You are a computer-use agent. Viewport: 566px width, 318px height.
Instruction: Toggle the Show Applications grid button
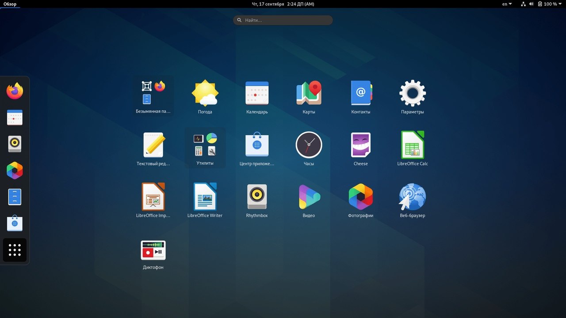[15, 250]
